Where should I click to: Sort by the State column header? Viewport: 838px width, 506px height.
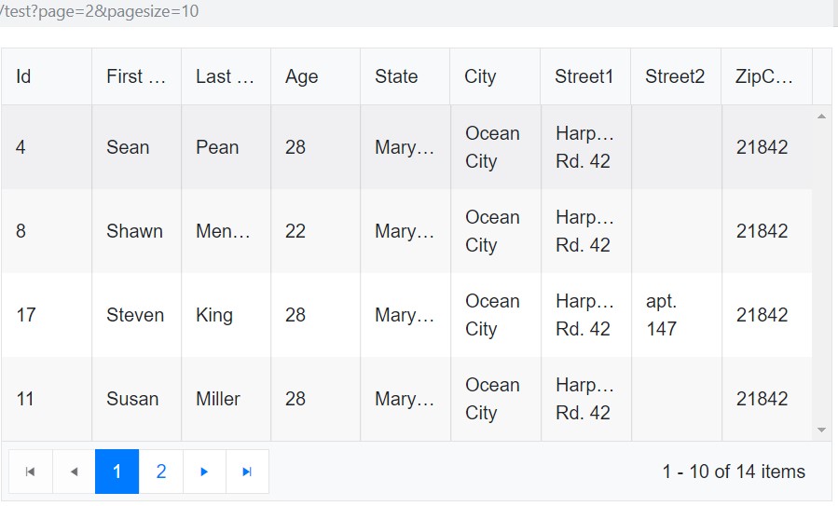coord(405,76)
